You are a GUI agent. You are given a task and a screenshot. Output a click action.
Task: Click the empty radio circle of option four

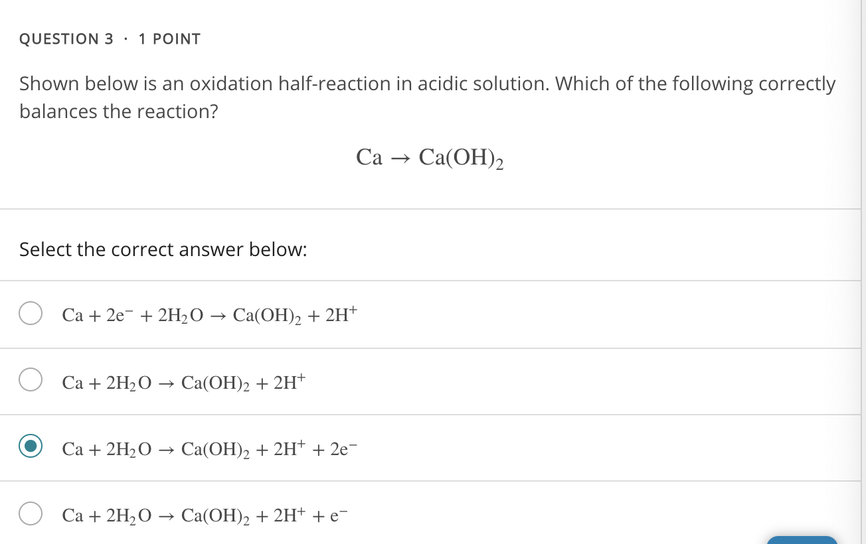(31, 513)
